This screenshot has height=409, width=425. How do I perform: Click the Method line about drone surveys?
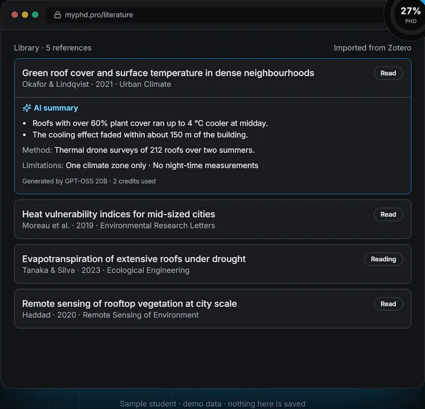(138, 150)
